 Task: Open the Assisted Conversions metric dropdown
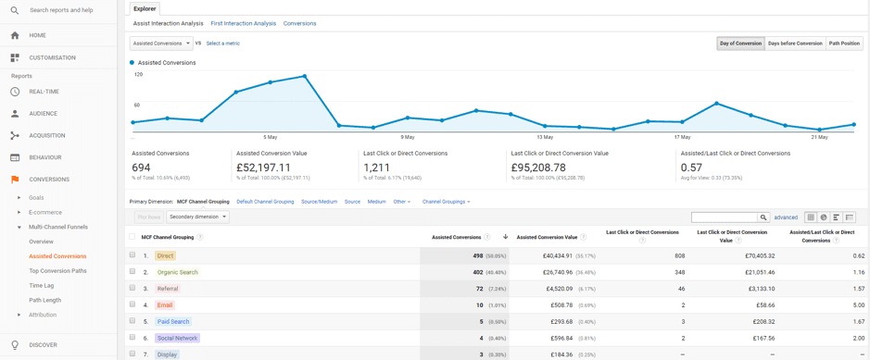pos(161,43)
